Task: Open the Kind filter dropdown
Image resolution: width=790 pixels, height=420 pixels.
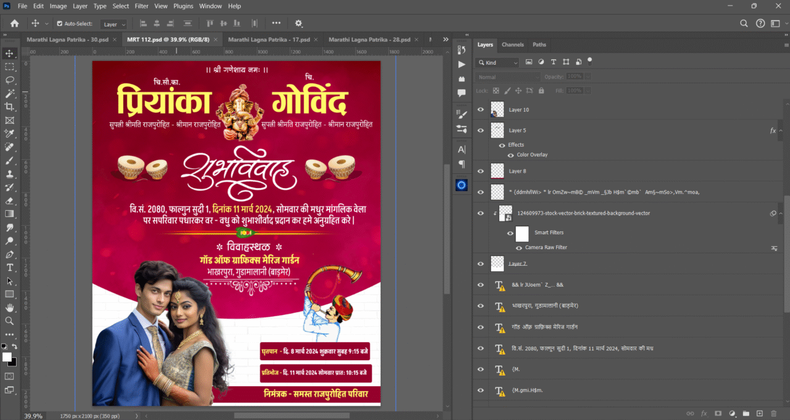Action: coord(497,62)
